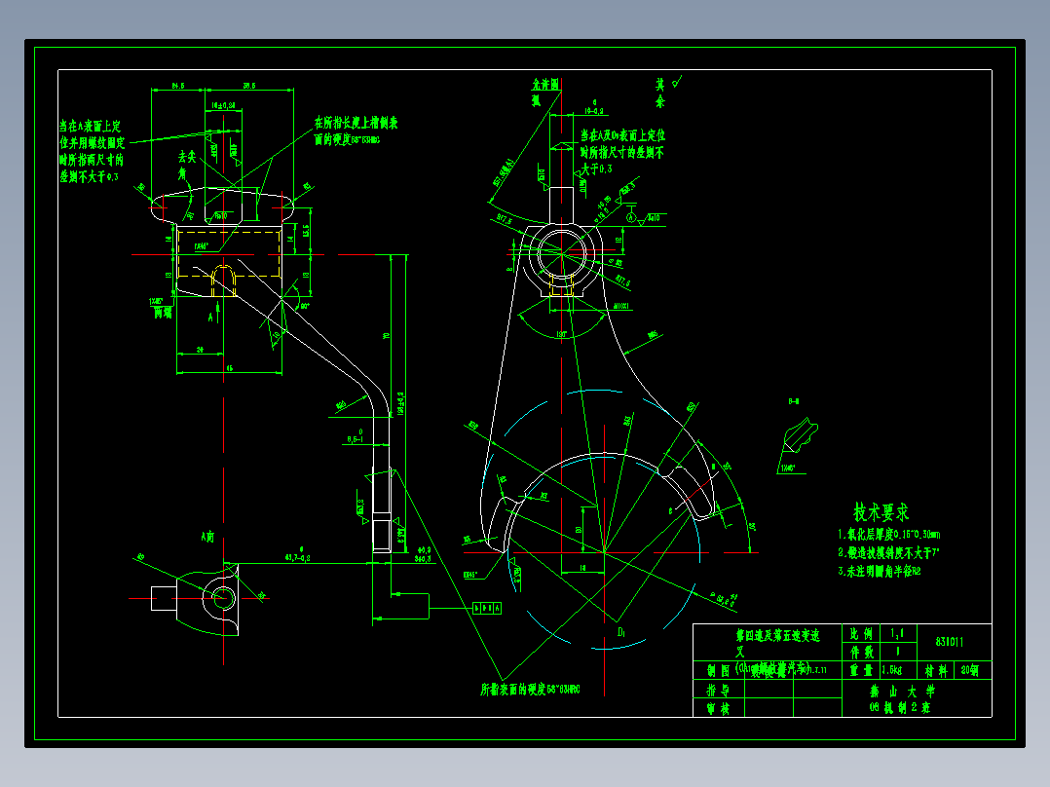
Task: Select the 1.5kg weight value
Action: coord(892,670)
